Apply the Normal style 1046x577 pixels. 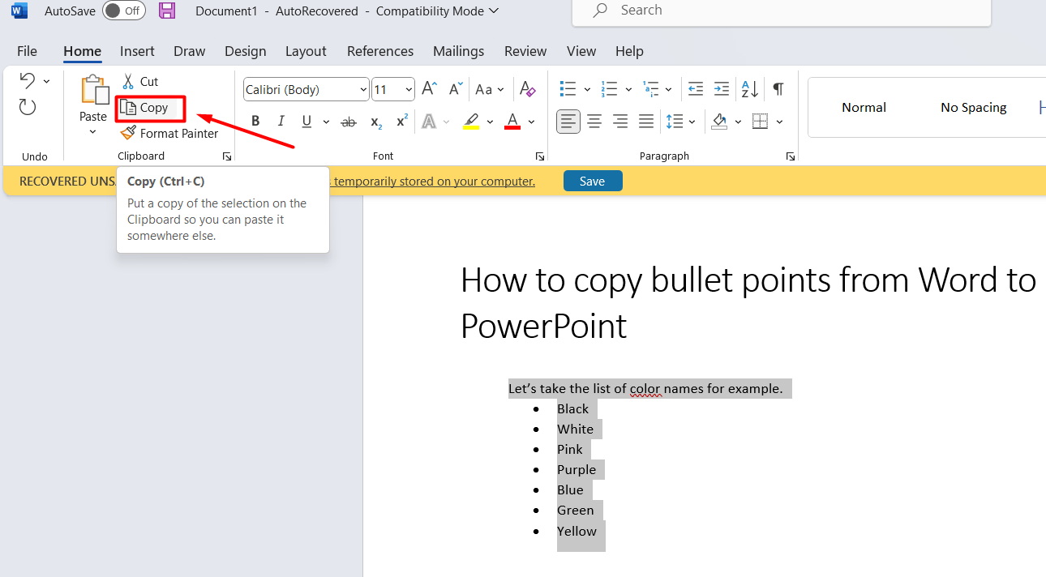coord(864,107)
